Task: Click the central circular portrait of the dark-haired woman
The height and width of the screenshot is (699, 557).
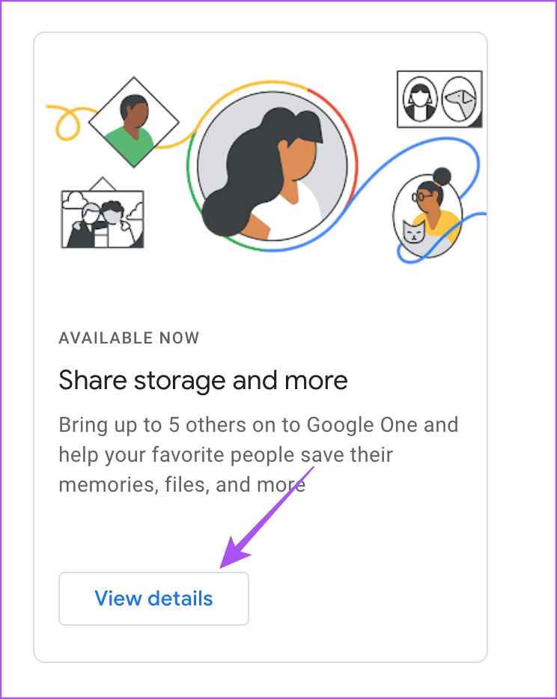Action: (x=272, y=166)
